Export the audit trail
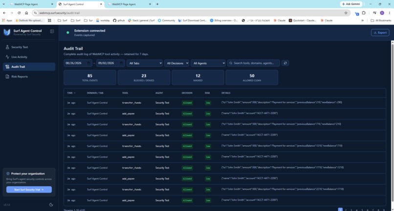The image size is (394, 211). tap(380, 33)
